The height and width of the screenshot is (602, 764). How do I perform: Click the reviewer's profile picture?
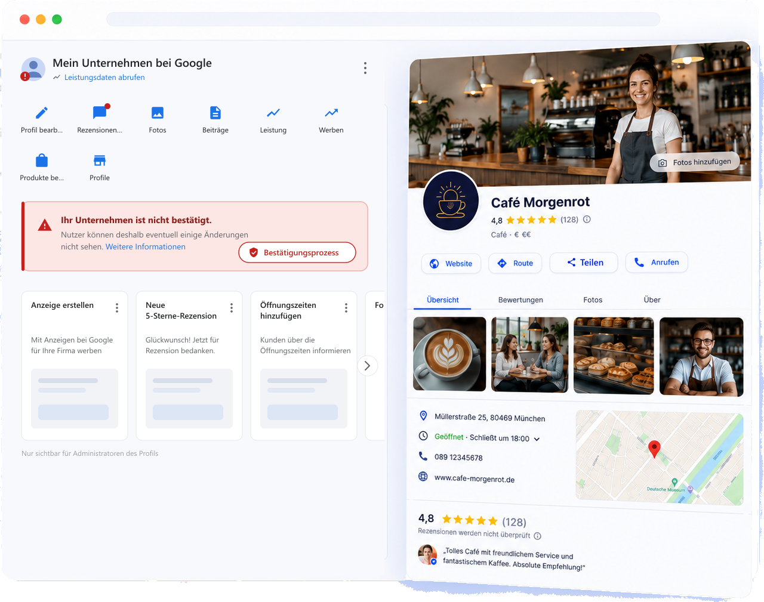pos(427,554)
